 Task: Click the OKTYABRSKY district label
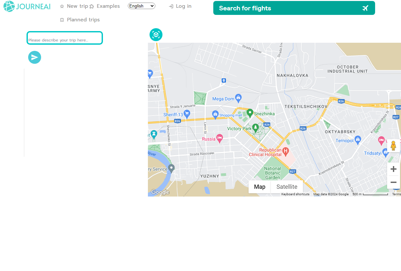(x=340, y=132)
